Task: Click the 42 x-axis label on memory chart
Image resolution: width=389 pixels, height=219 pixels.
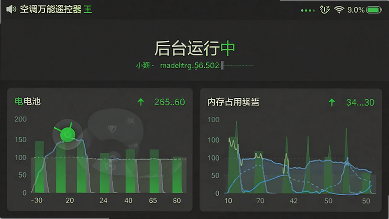Action: click(x=294, y=201)
